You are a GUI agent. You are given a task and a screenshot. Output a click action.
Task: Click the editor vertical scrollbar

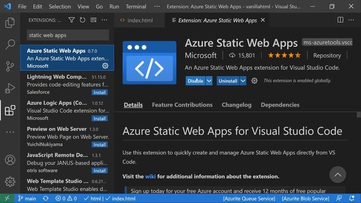coord(359,114)
